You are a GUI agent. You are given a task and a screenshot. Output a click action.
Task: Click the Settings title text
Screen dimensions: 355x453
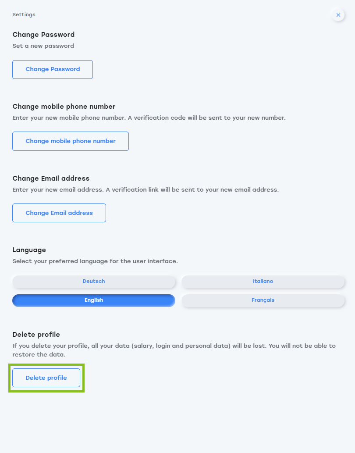click(x=24, y=15)
